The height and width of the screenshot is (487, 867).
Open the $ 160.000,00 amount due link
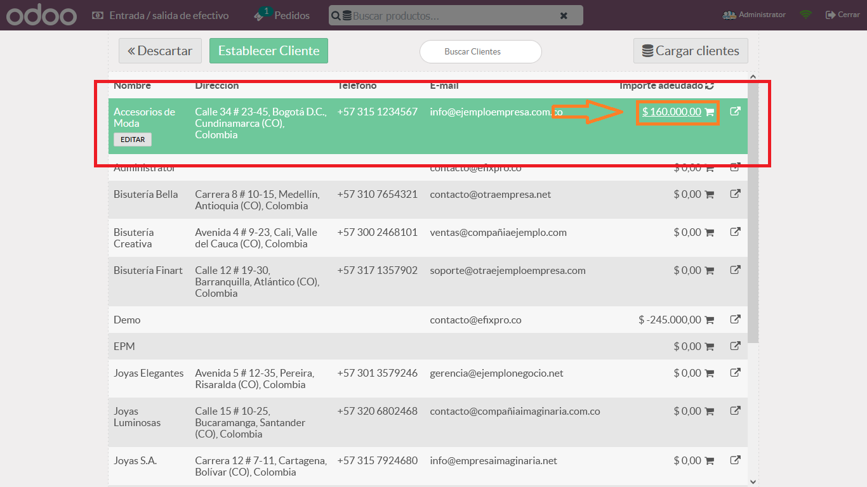click(671, 112)
